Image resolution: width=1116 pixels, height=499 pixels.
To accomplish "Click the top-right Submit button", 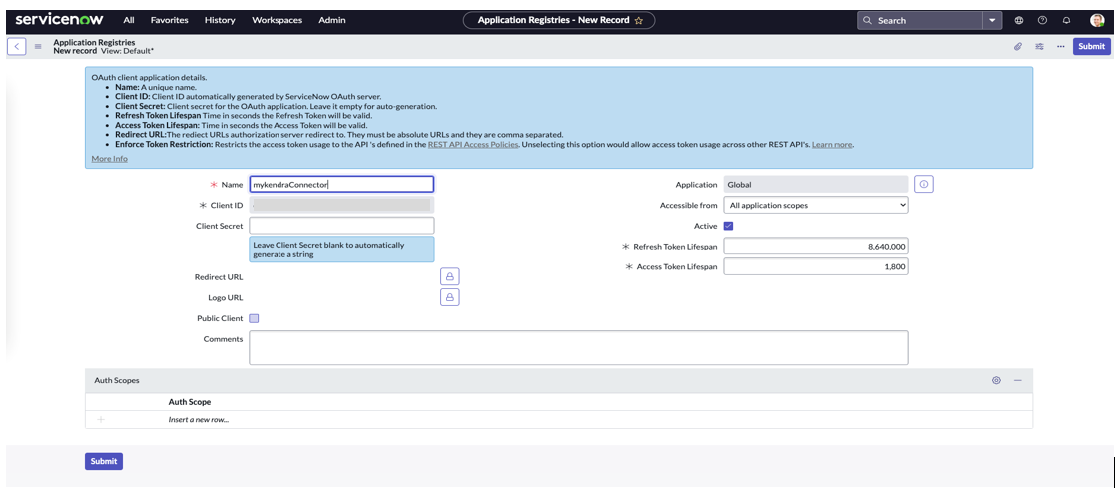I will 1091,46.
